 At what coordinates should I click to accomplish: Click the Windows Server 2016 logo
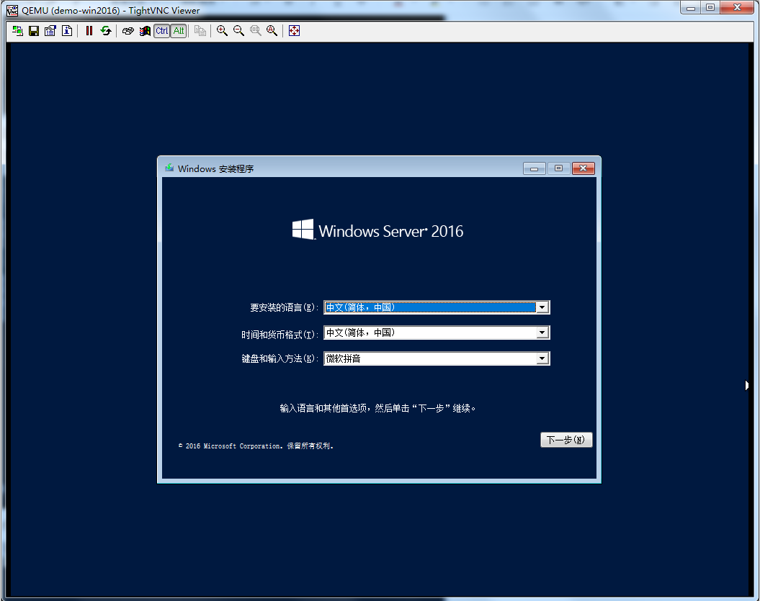(x=377, y=230)
